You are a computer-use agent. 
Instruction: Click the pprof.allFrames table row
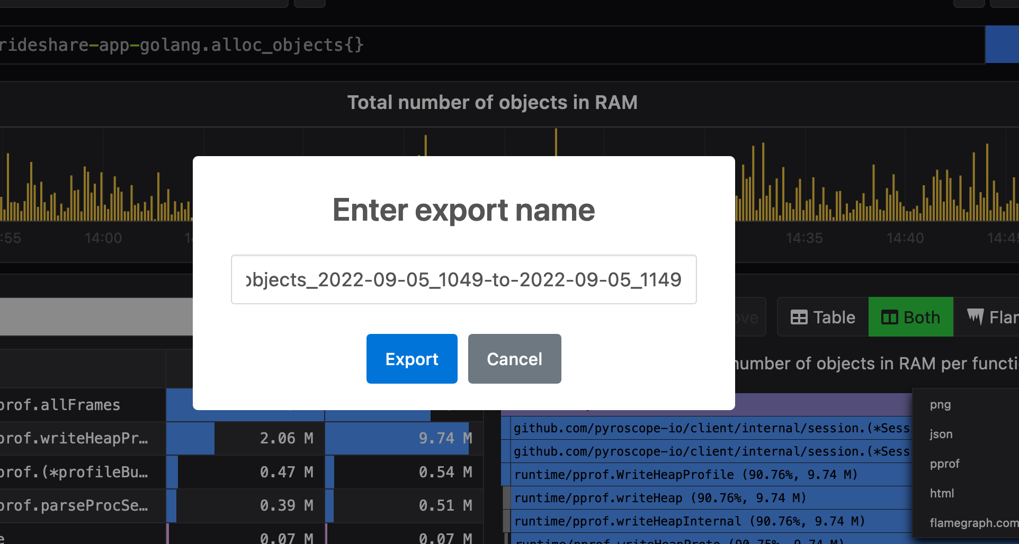[79, 405]
